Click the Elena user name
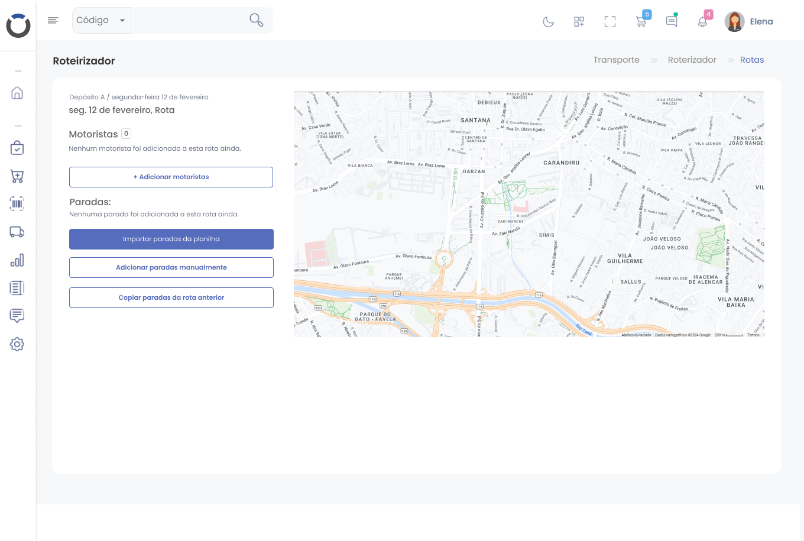Viewport: 804px width, 541px height. click(761, 22)
